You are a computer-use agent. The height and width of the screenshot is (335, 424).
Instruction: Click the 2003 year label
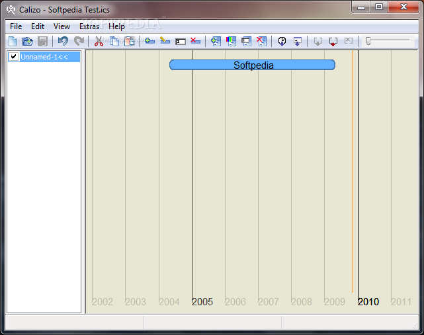136,302
